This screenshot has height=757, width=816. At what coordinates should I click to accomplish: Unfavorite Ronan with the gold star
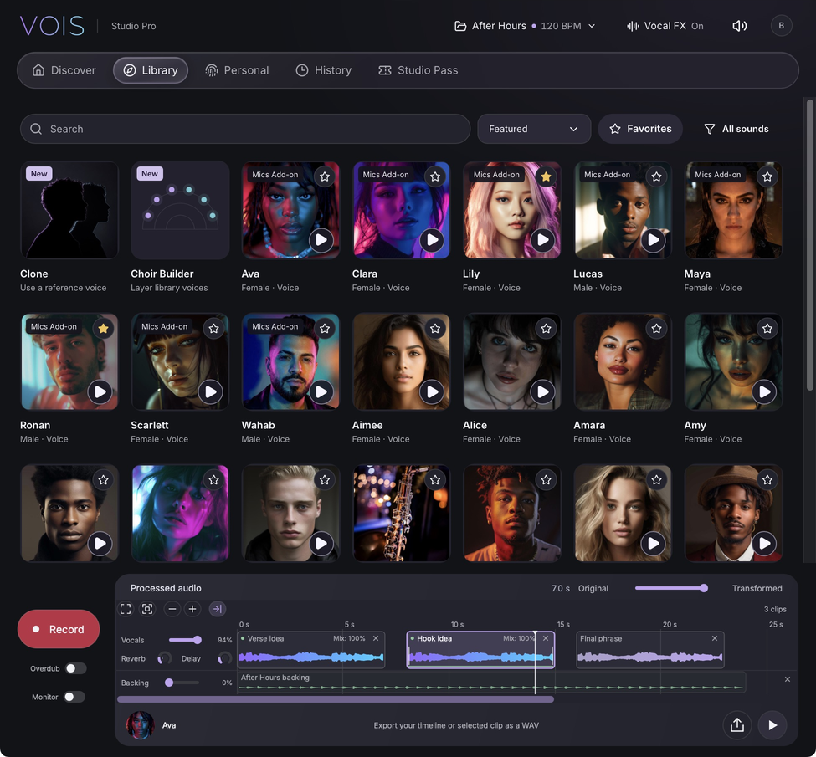103,328
